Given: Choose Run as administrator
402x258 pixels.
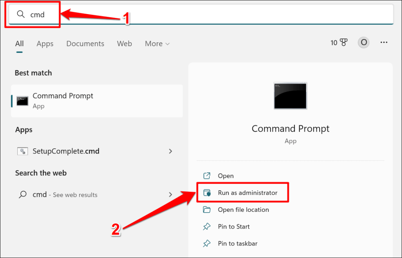Looking at the screenshot, I should (247, 193).
